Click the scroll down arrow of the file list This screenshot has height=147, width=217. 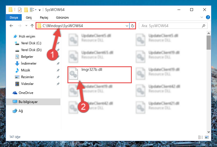click(209, 132)
